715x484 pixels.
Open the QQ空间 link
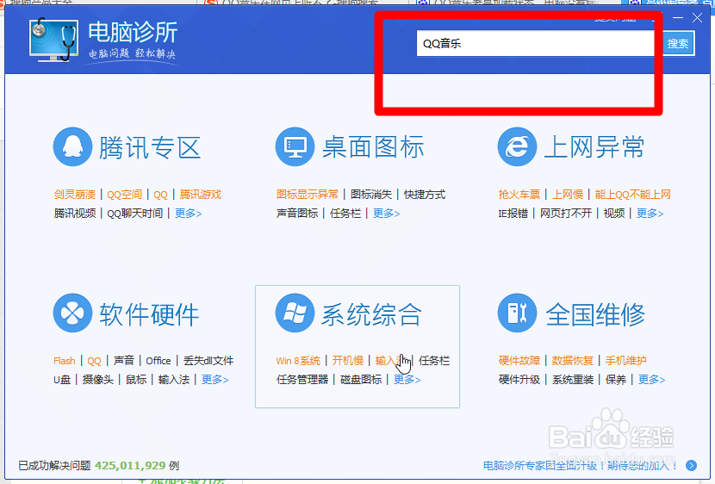pos(125,195)
